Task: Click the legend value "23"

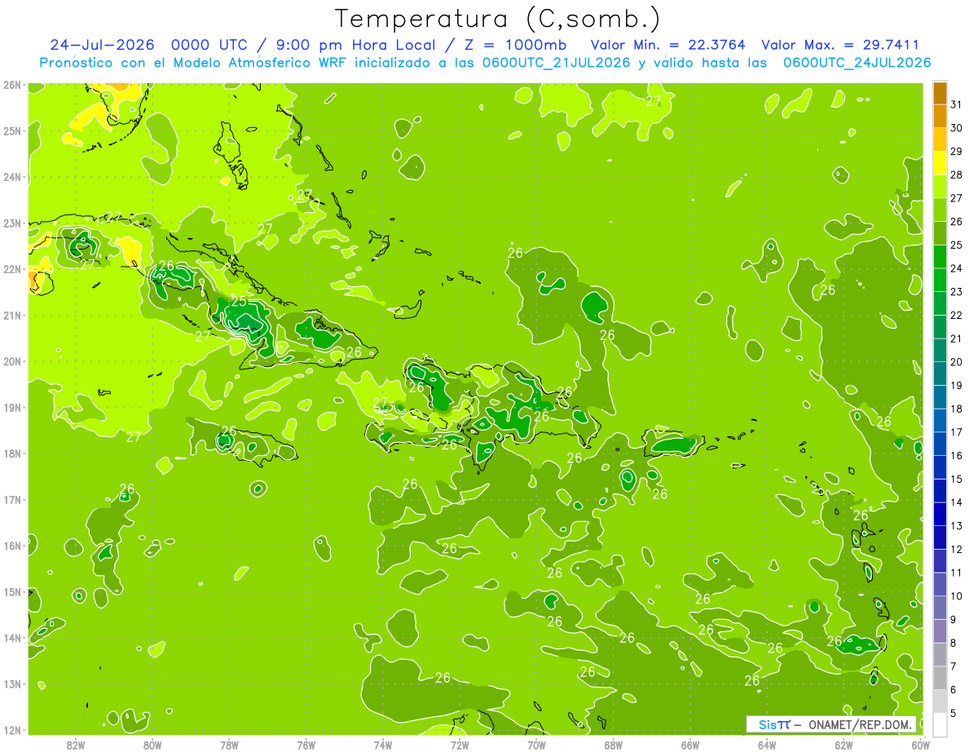Action: pos(957,292)
